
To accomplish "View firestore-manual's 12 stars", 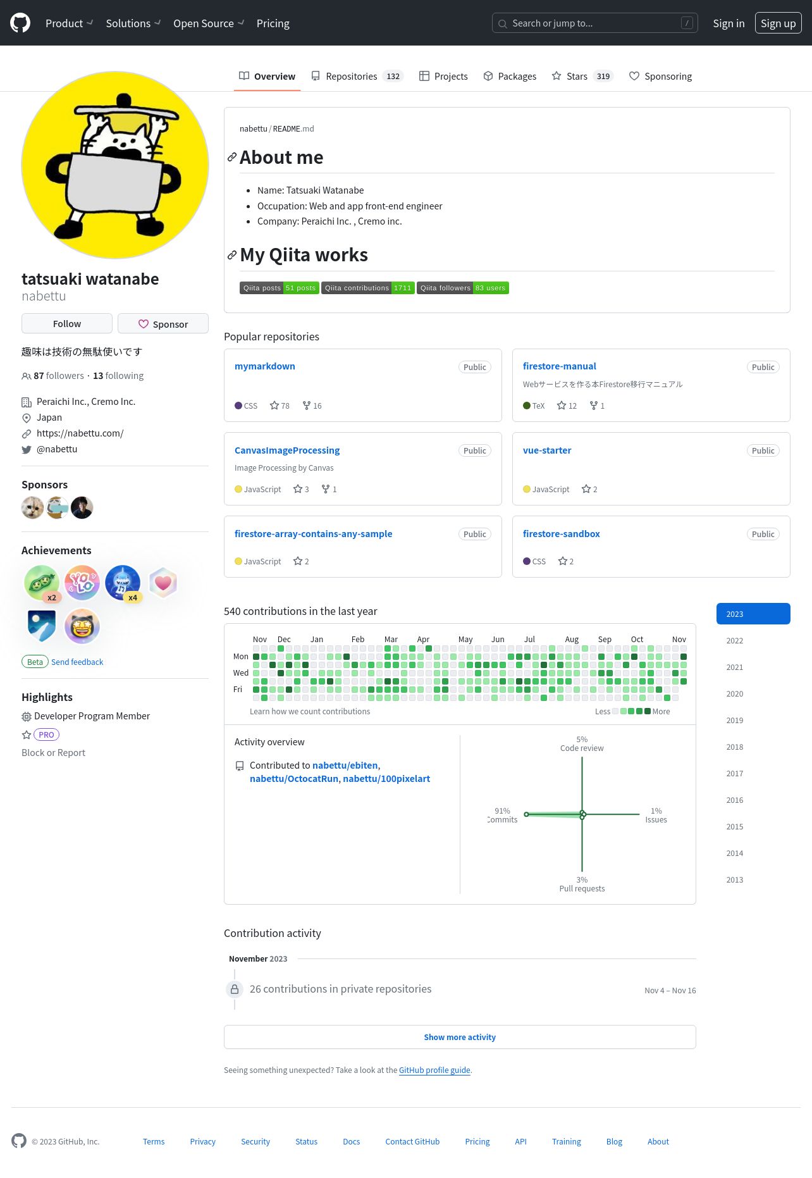I will pos(567,406).
